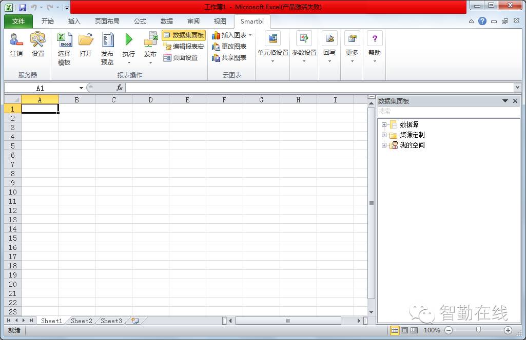Screen dimensions: 526x340
Task: Switch to Normal view in status bar
Action: pyautogui.click(x=395, y=330)
